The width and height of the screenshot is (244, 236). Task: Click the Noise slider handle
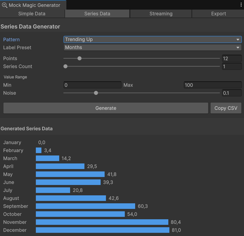(x=96, y=93)
